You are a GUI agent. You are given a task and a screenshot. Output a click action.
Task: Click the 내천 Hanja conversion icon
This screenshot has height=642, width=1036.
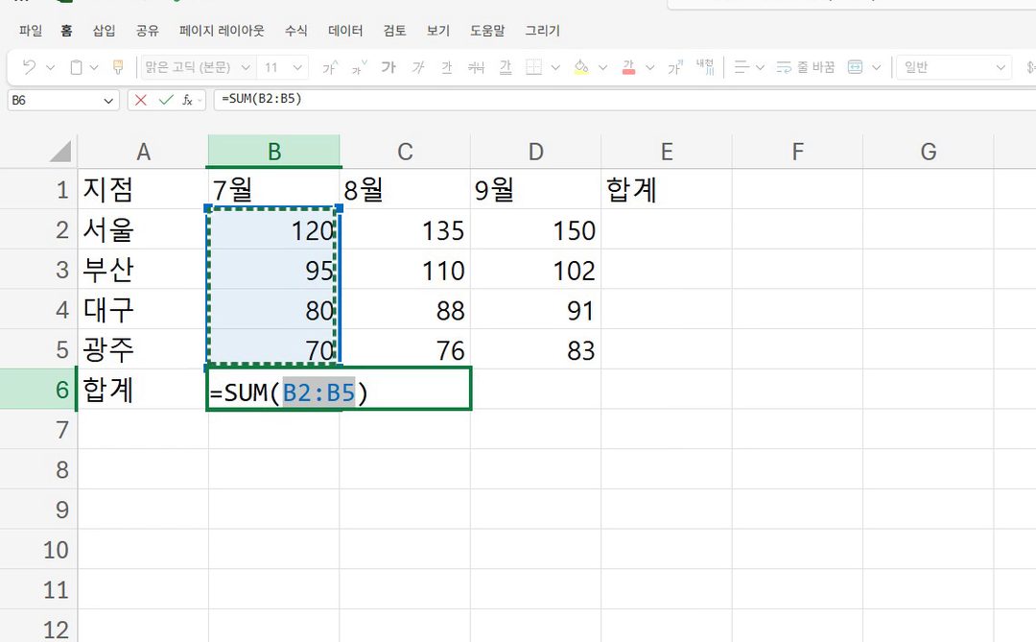click(x=705, y=67)
